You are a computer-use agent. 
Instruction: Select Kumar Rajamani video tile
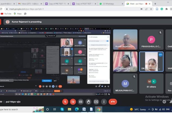click(x=125, y=39)
